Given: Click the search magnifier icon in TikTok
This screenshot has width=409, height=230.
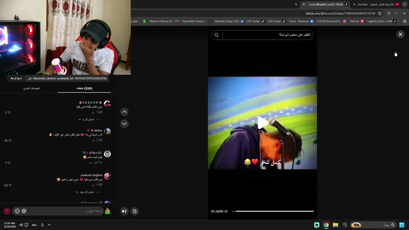Looking at the screenshot, I should 216,35.
